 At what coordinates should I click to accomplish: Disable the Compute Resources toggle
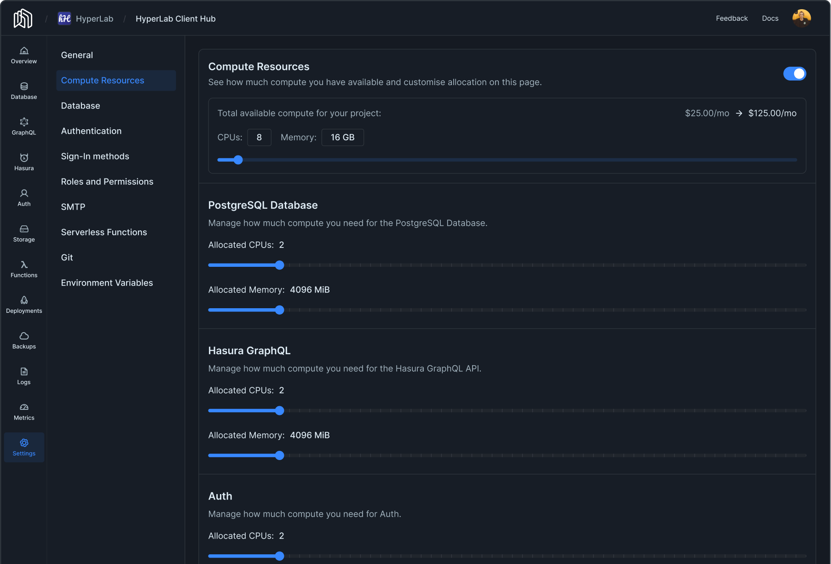tap(795, 74)
